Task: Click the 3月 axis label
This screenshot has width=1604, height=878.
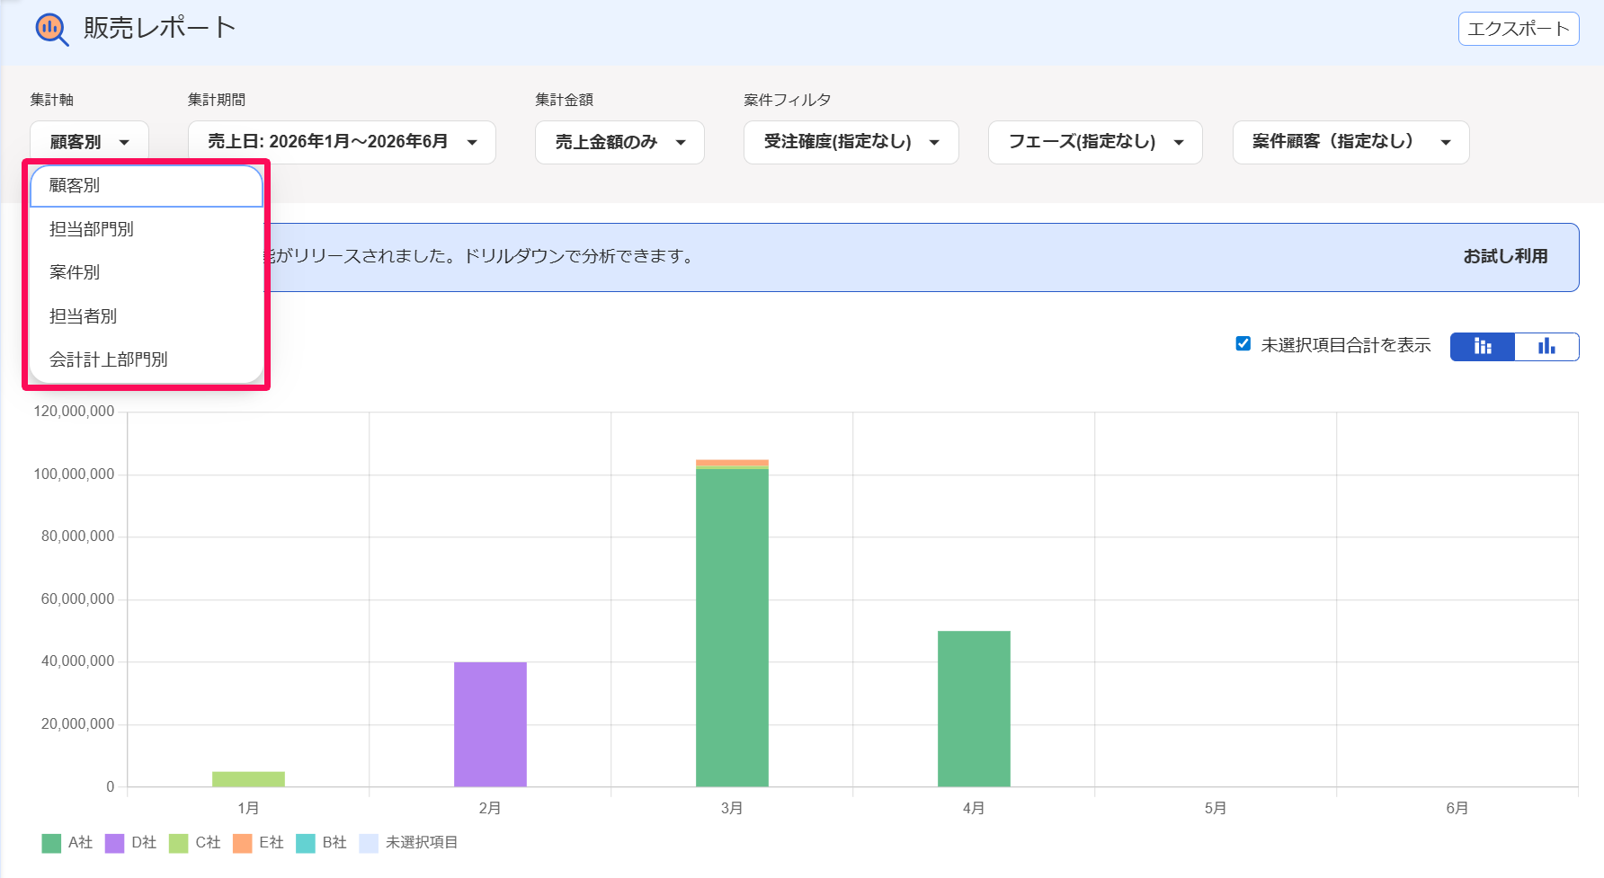Action: point(732,808)
